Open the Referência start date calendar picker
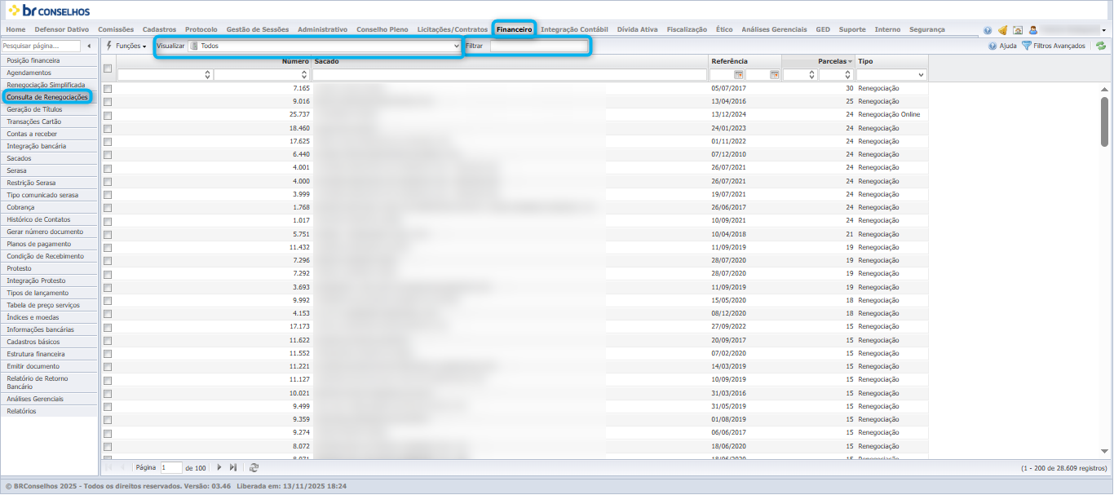 click(x=738, y=74)
